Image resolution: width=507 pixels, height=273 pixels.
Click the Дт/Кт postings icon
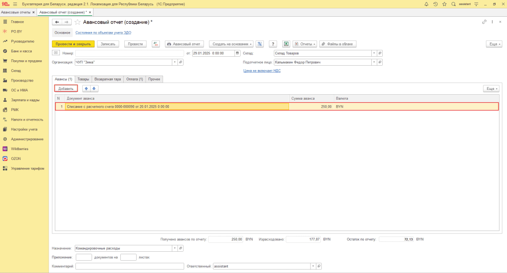(156, 44)
